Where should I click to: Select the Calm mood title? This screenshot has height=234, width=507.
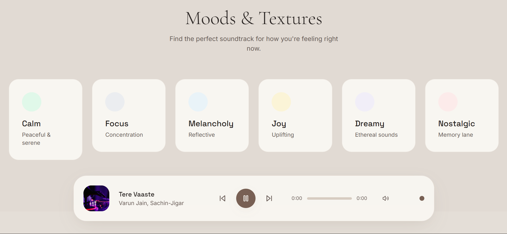coord(31,124)
